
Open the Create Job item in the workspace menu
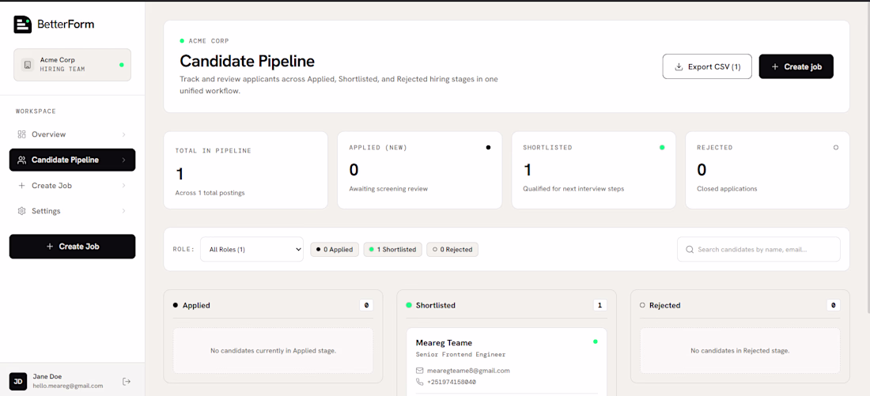[72, 185]
